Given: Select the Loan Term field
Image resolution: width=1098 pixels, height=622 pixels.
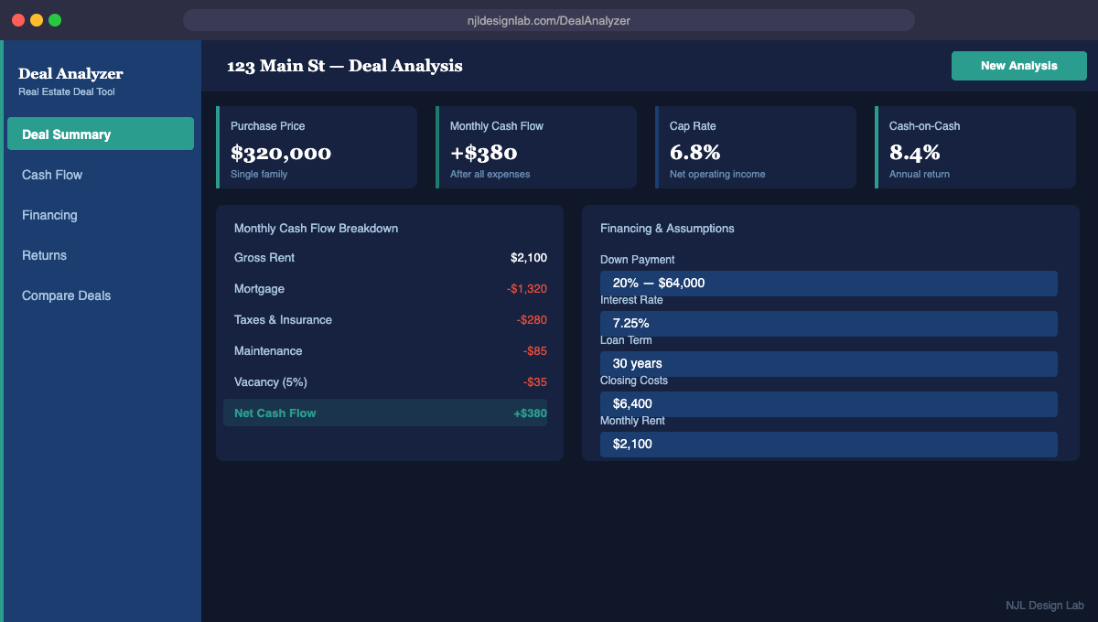Looking at the screenshot, I should 829,364.
